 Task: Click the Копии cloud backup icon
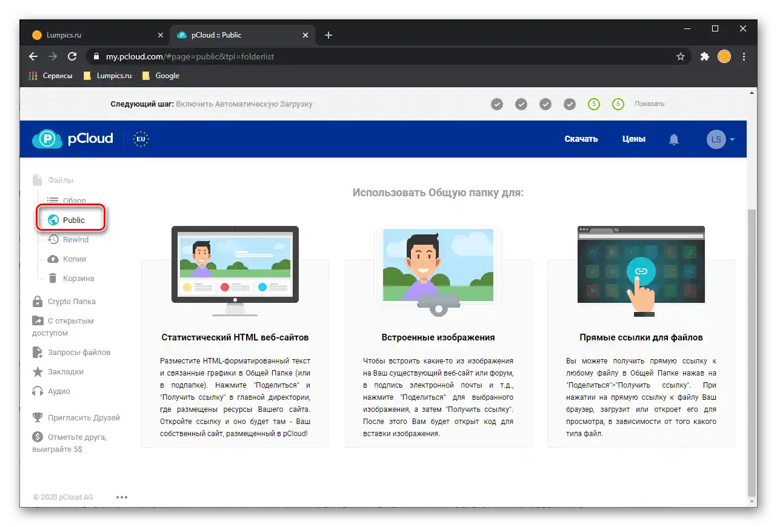(53, 259)
